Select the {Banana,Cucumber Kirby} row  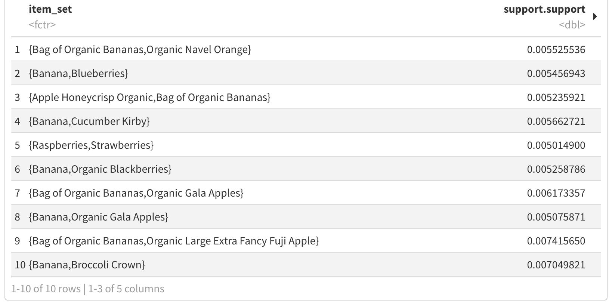coord(306,121)
